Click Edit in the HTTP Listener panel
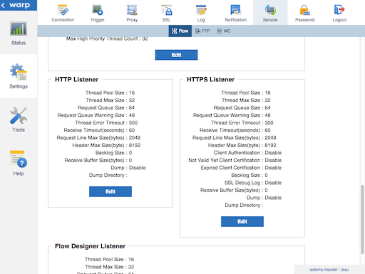This screenshot has height=274, width=365. pos(110,191)
